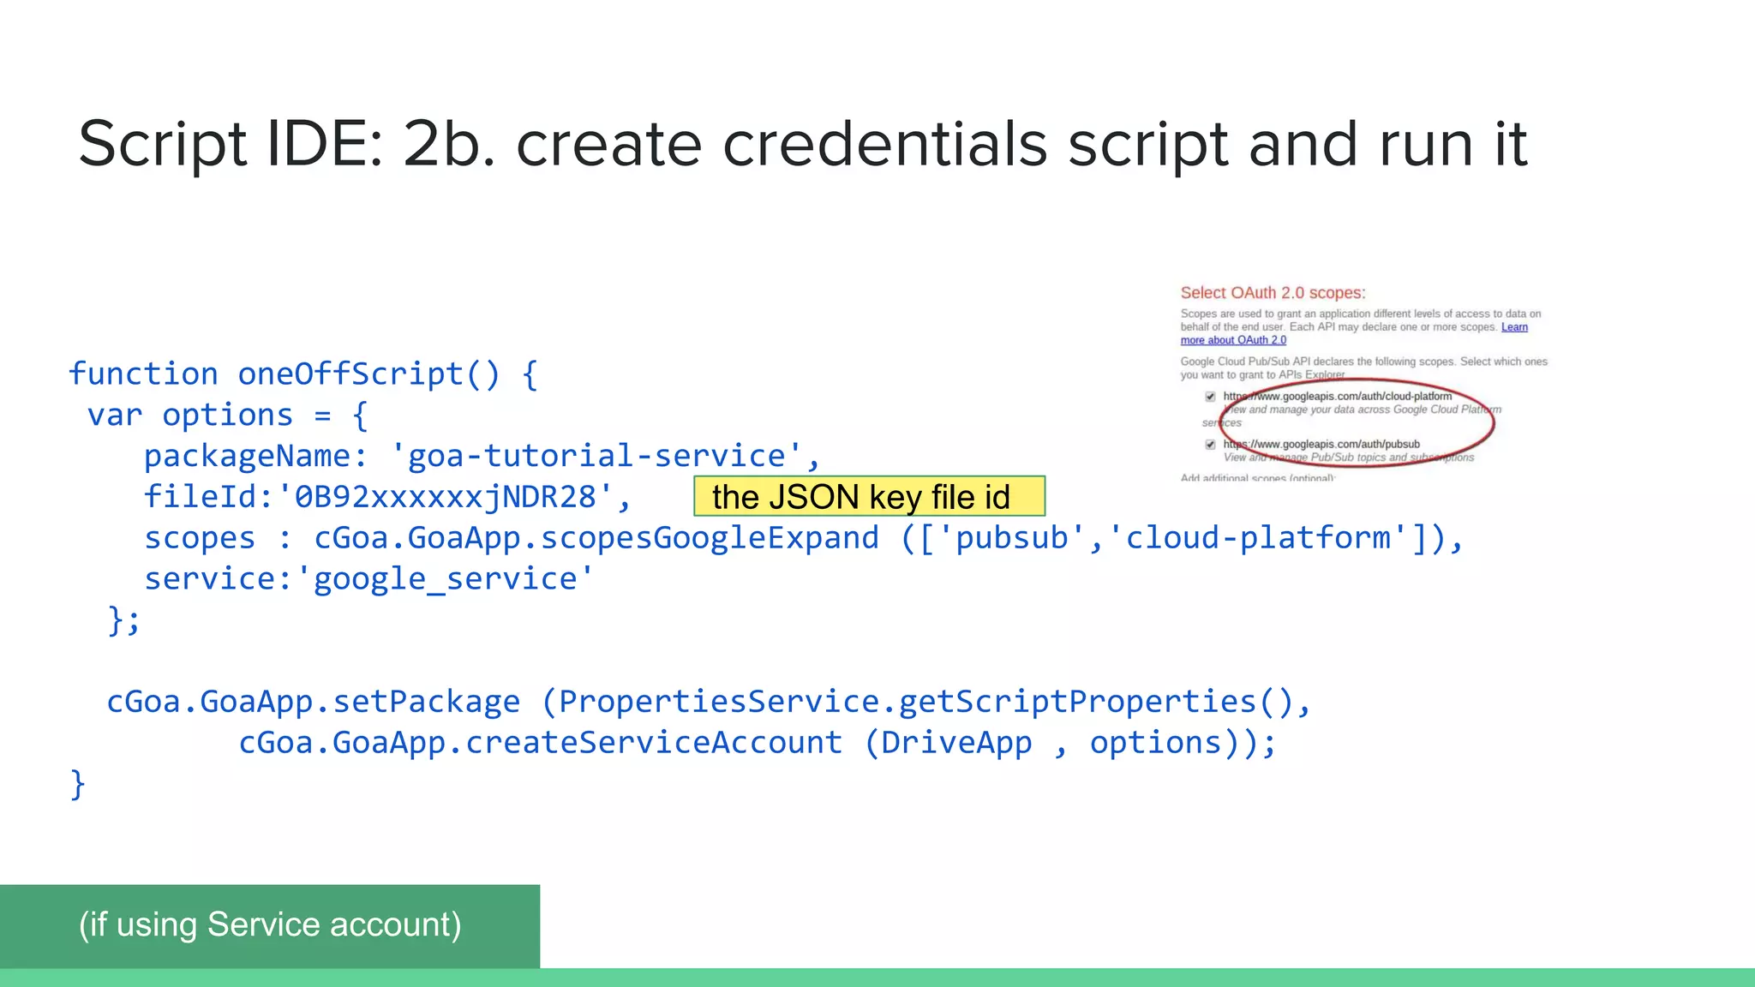Click the slide title 'Script IDE: 2b'

coord(802,143)
